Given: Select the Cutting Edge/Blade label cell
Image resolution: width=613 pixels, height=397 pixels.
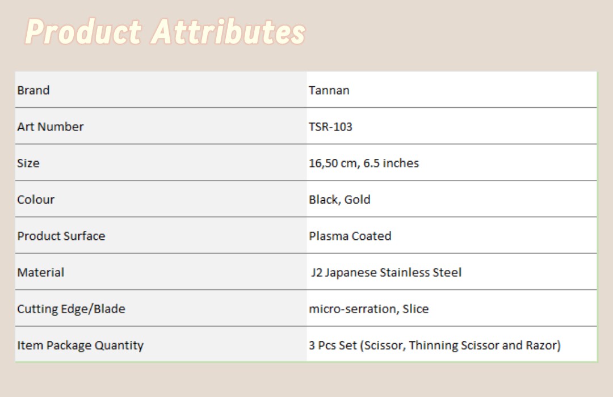Looking at the screenshot, I should pos(161,309).
